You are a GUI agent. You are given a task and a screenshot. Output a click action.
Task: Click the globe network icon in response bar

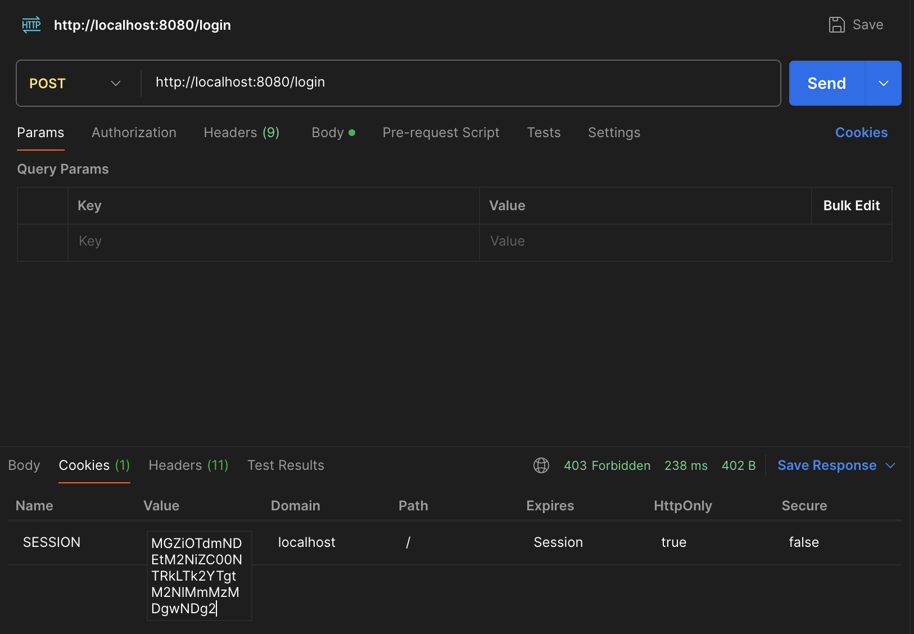[x=541, y=465]
